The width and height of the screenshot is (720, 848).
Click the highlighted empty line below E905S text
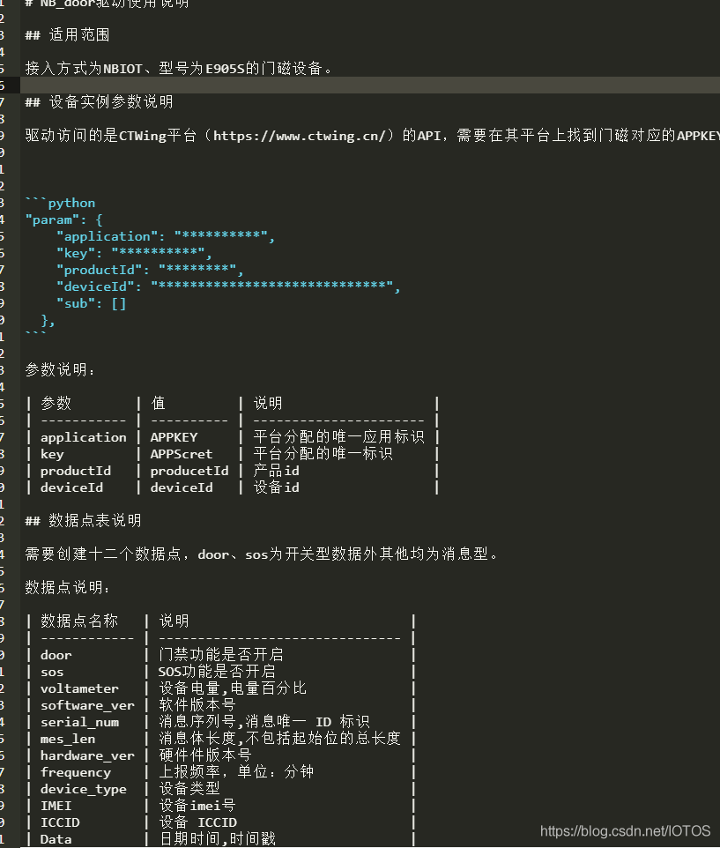pos(353,85)
